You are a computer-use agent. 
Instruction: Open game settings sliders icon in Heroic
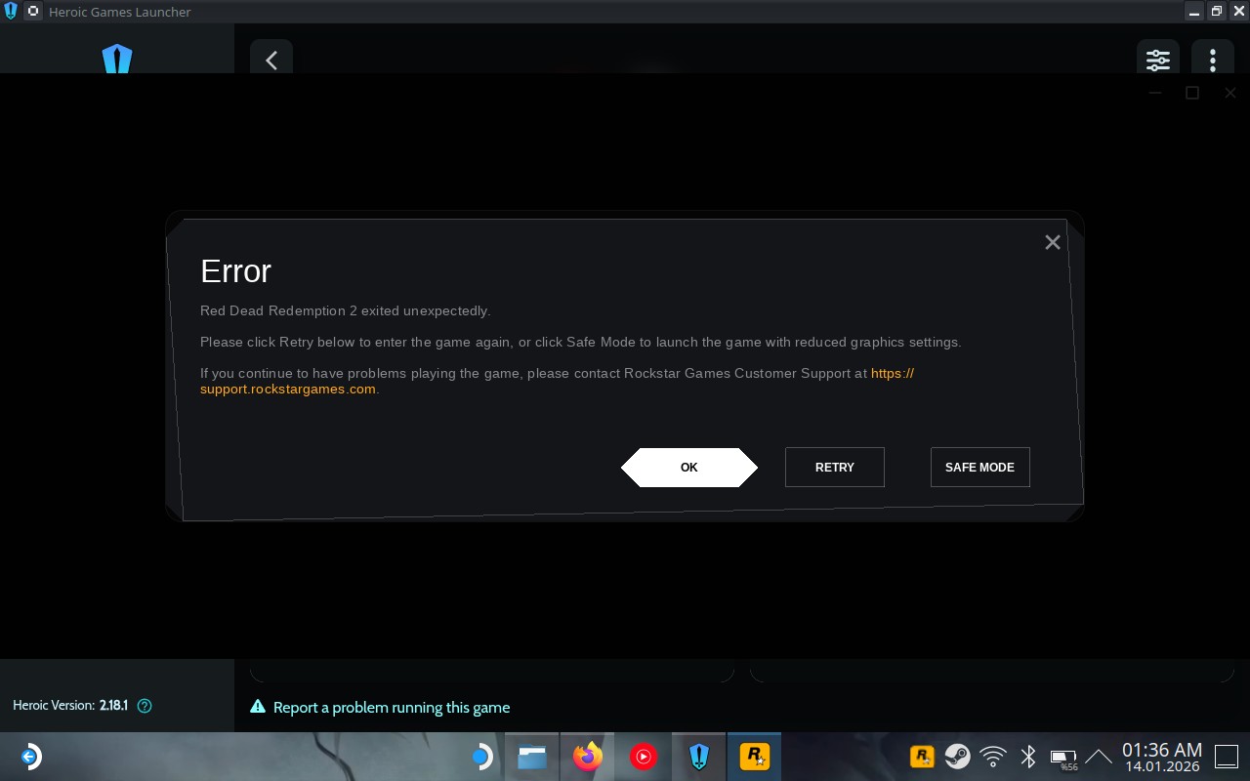(x=1158, y=61)
